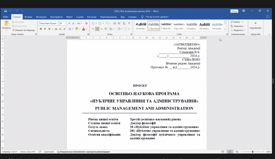Align paragraph to the right

pyautogui.click(x=101, y=29)
